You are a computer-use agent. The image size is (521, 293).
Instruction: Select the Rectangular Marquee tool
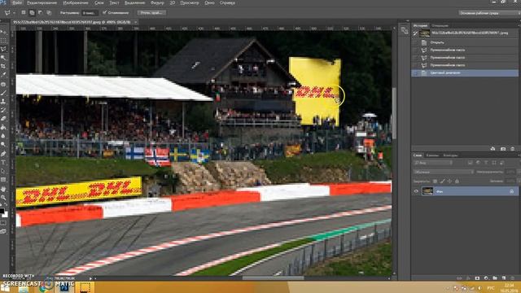3,41
